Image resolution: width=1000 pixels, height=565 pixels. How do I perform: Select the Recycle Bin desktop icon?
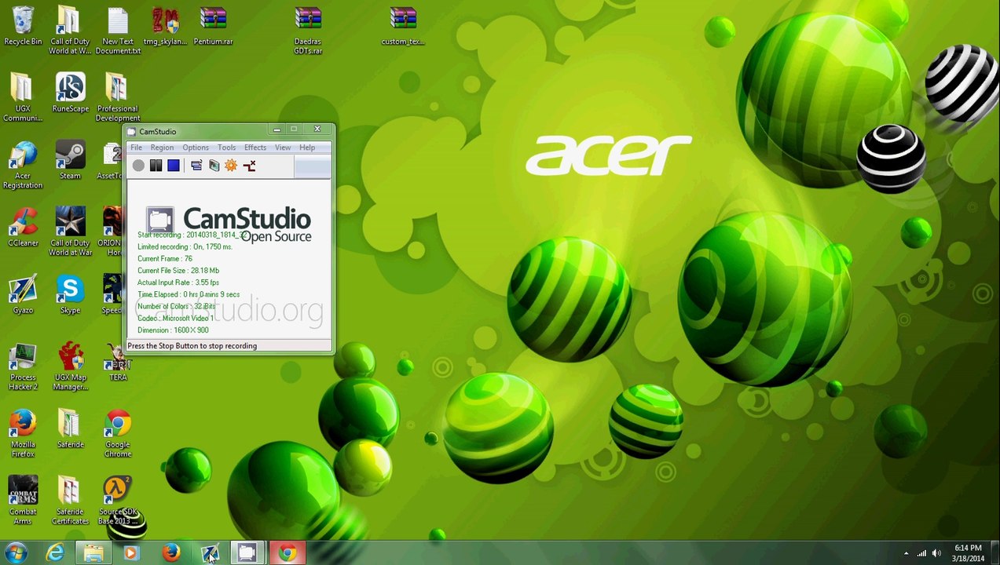[x=23, y=27]
